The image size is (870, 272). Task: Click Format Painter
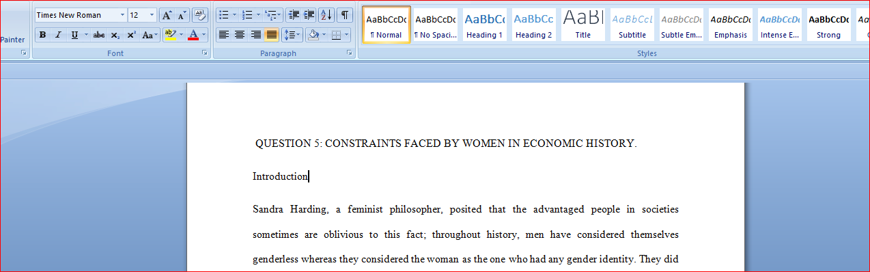point(12,40)
